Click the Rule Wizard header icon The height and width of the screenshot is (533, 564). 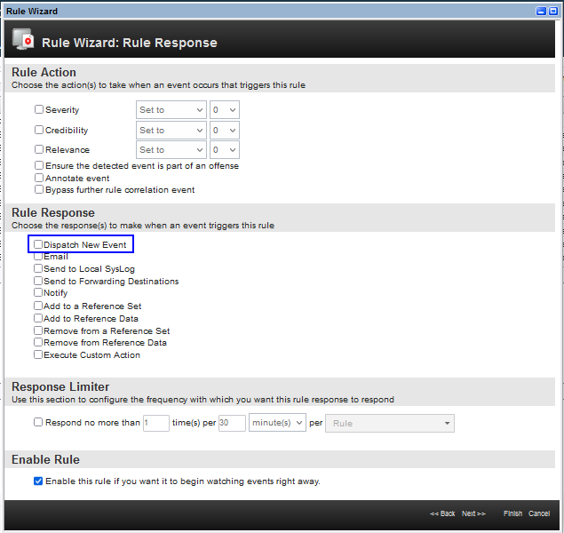click(x=23, y=40)
